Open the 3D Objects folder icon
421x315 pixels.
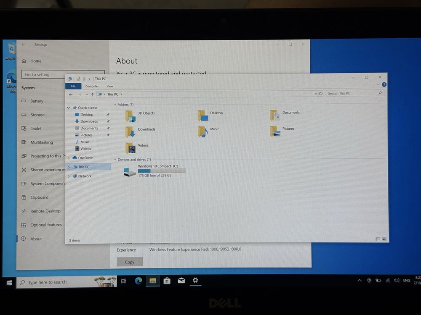[131, 116]
